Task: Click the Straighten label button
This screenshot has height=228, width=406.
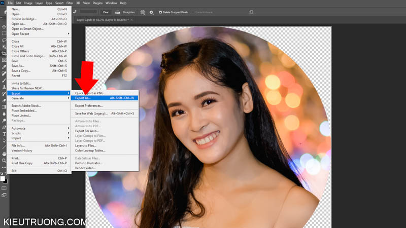Action: (129, 12)
